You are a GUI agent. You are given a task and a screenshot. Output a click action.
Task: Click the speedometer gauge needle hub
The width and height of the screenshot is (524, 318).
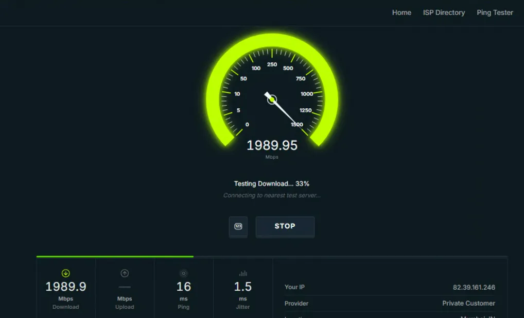[272, 99]
